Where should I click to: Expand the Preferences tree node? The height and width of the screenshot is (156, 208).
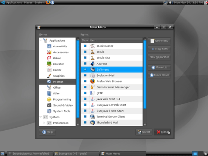pyautogui.click(x=44, y=123)
